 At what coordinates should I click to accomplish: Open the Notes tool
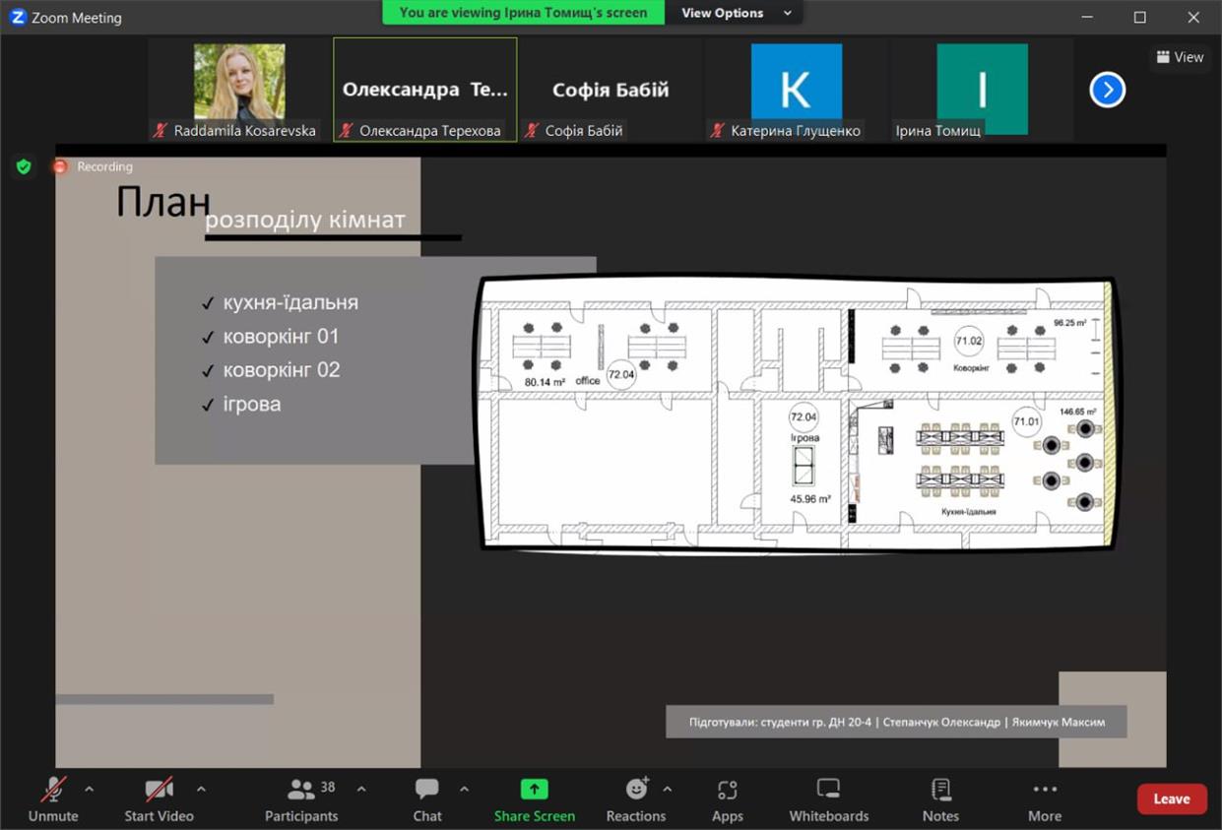pyautogui.click(x=940, y=798)
